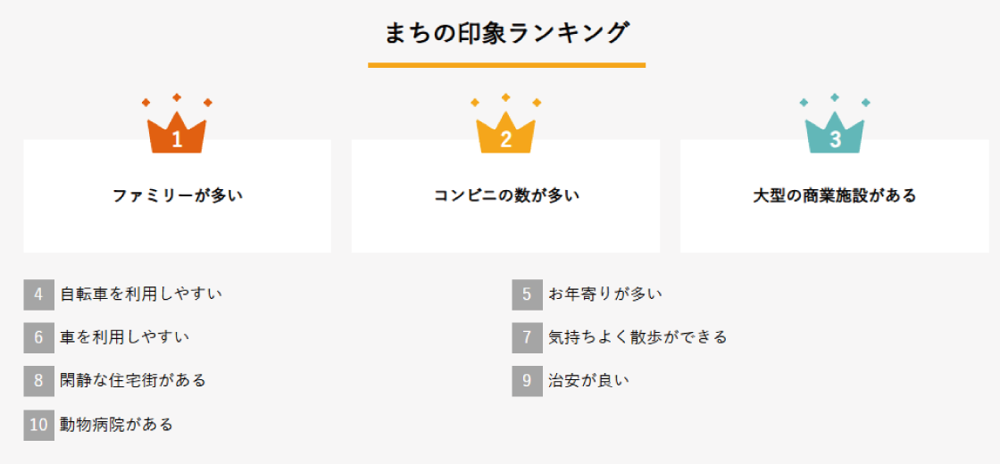This screenshot has width=1000, height=464.
Task: Click 自転車を利用しやすい text
Action: 141,294
